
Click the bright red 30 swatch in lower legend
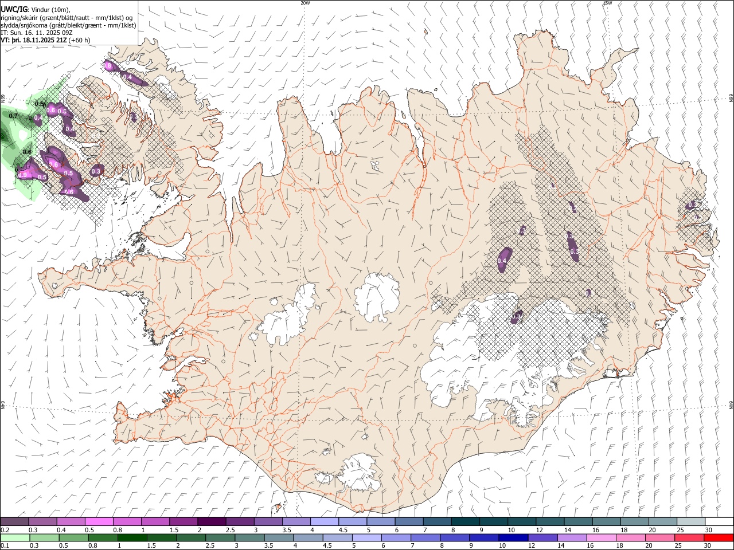click(718, 537)
